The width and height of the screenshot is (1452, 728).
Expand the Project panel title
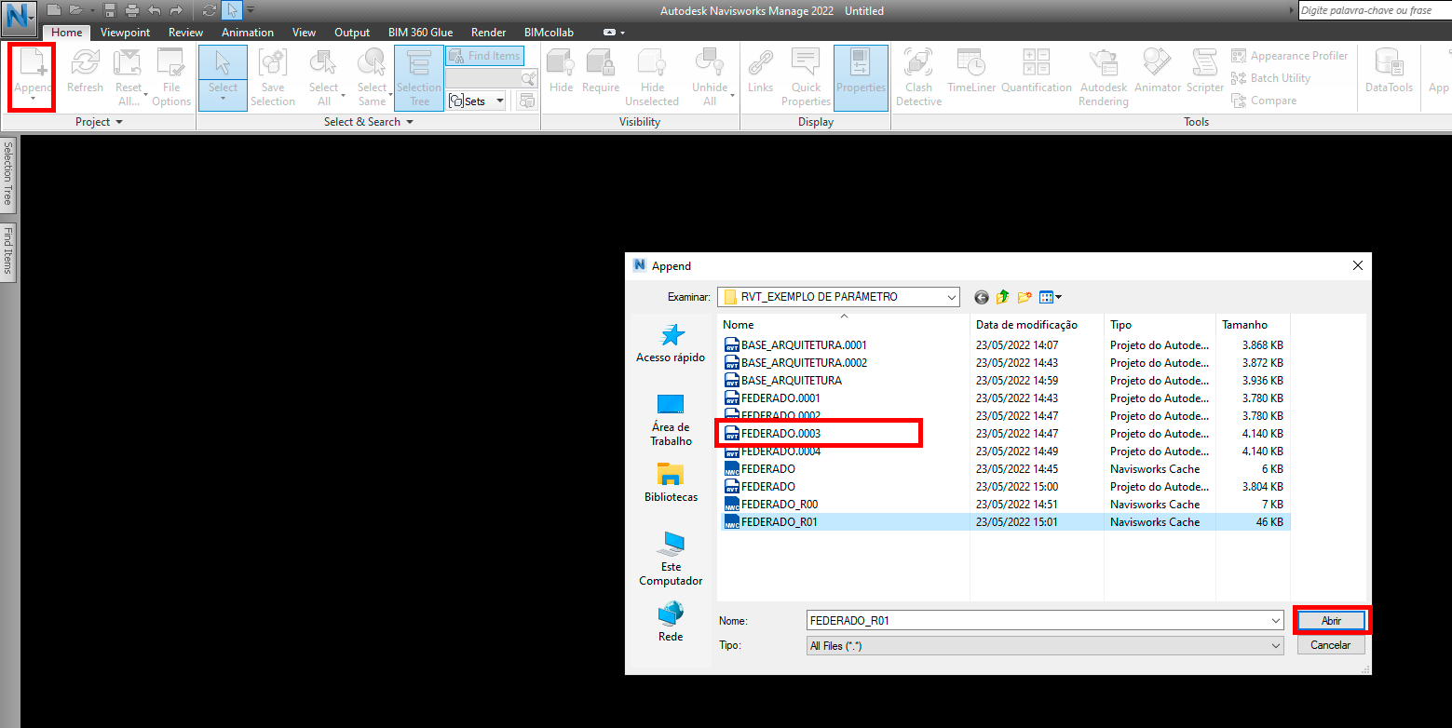point(99,122)
